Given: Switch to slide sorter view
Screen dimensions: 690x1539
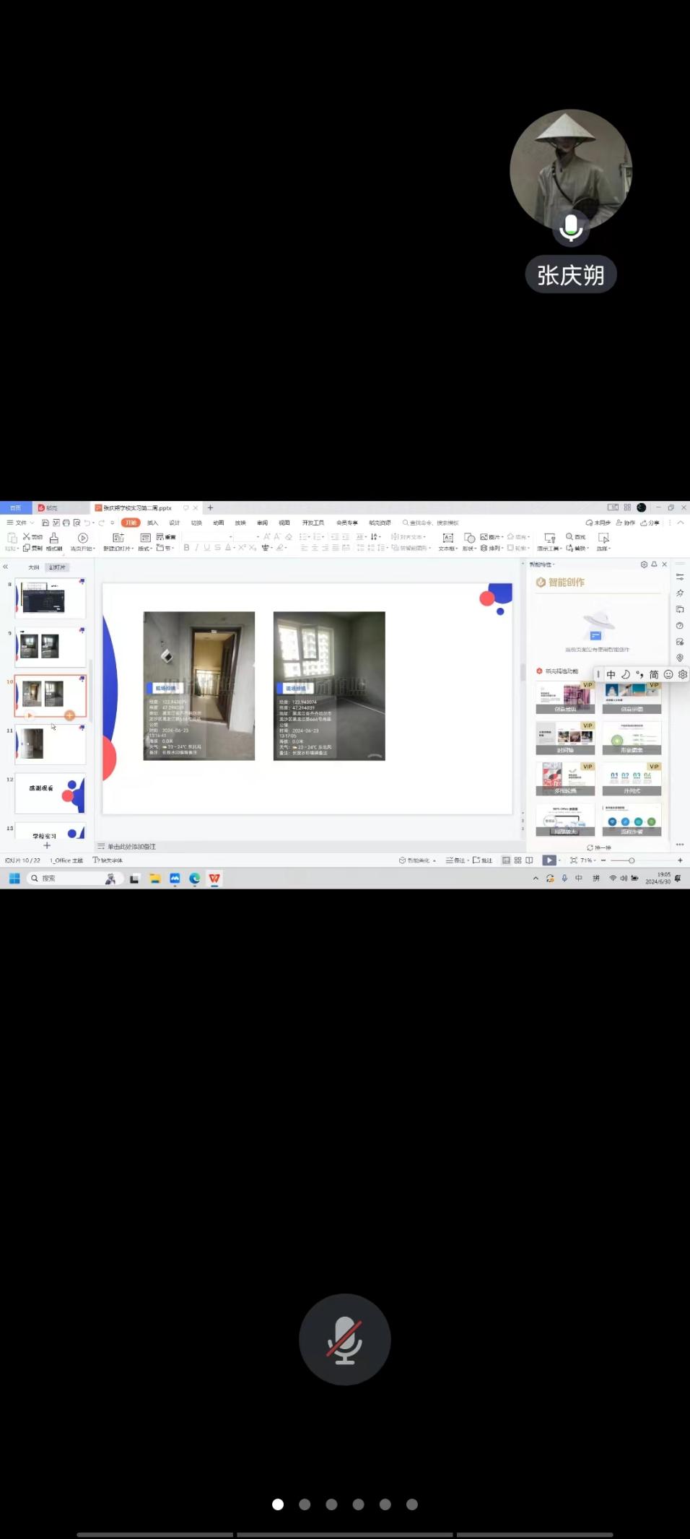Looking at the screenshot, I should tap(517, 860).
